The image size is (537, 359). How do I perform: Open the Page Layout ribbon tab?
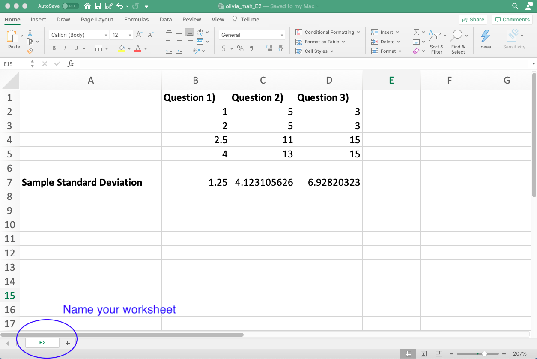coord(97,19)
